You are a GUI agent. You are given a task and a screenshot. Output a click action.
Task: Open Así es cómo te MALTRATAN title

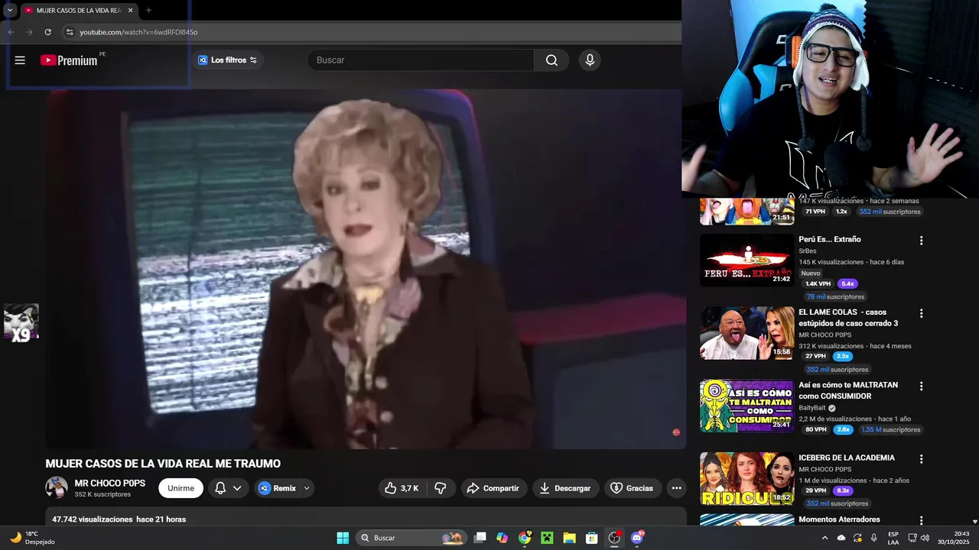(x=848, y=390)
